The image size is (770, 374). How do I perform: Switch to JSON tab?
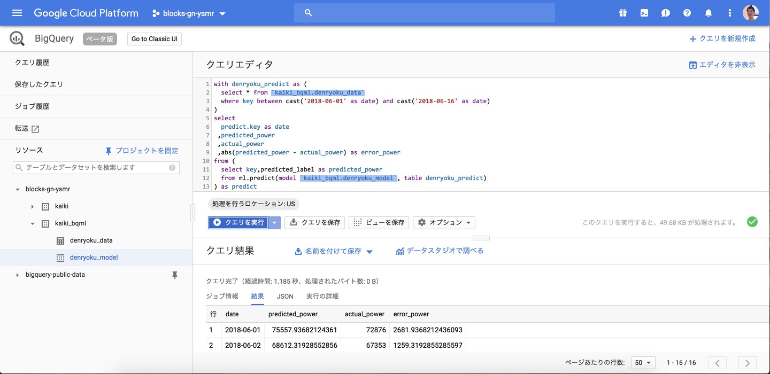click(285, 296)
